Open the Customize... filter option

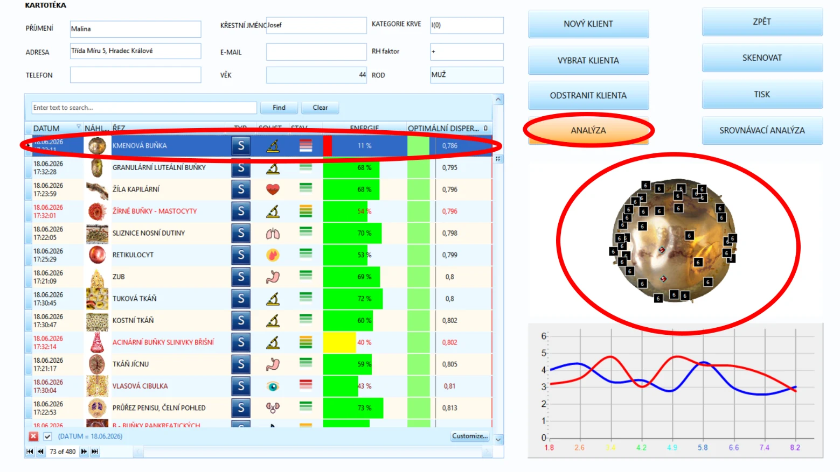pos(470,436)
